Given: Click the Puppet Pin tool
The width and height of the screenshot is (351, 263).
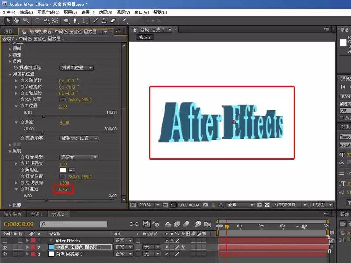Looking at the screenshot, I should click(124, 21).
